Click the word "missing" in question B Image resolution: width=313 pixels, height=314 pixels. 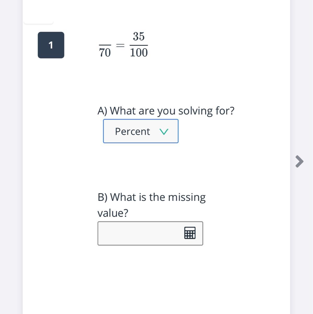point(187,197)
